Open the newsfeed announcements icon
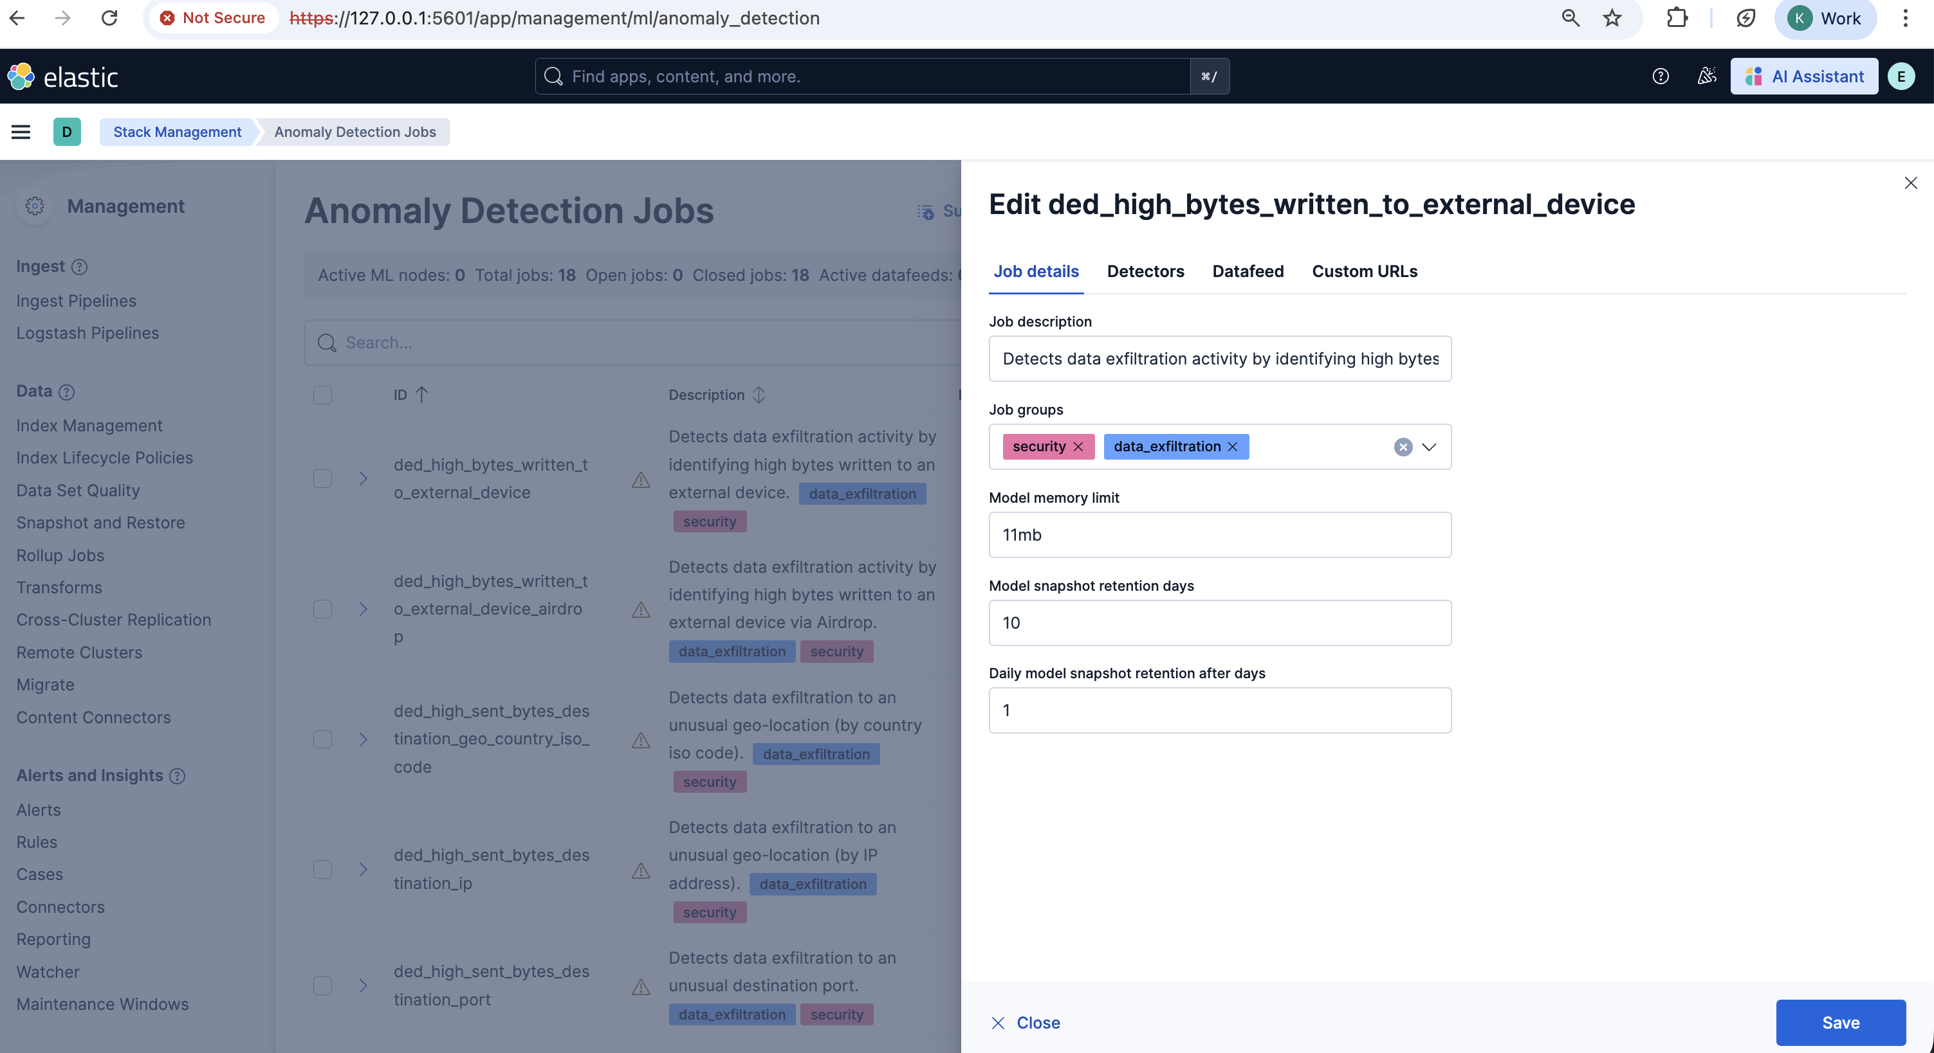 click(1706, 76)
